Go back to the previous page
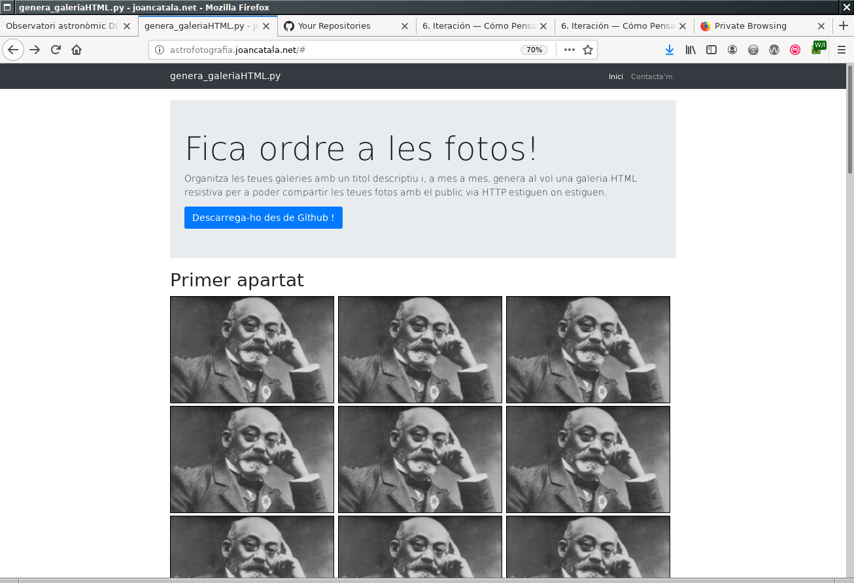The height and width of the screenshot is (583, 854). (13, 50)
